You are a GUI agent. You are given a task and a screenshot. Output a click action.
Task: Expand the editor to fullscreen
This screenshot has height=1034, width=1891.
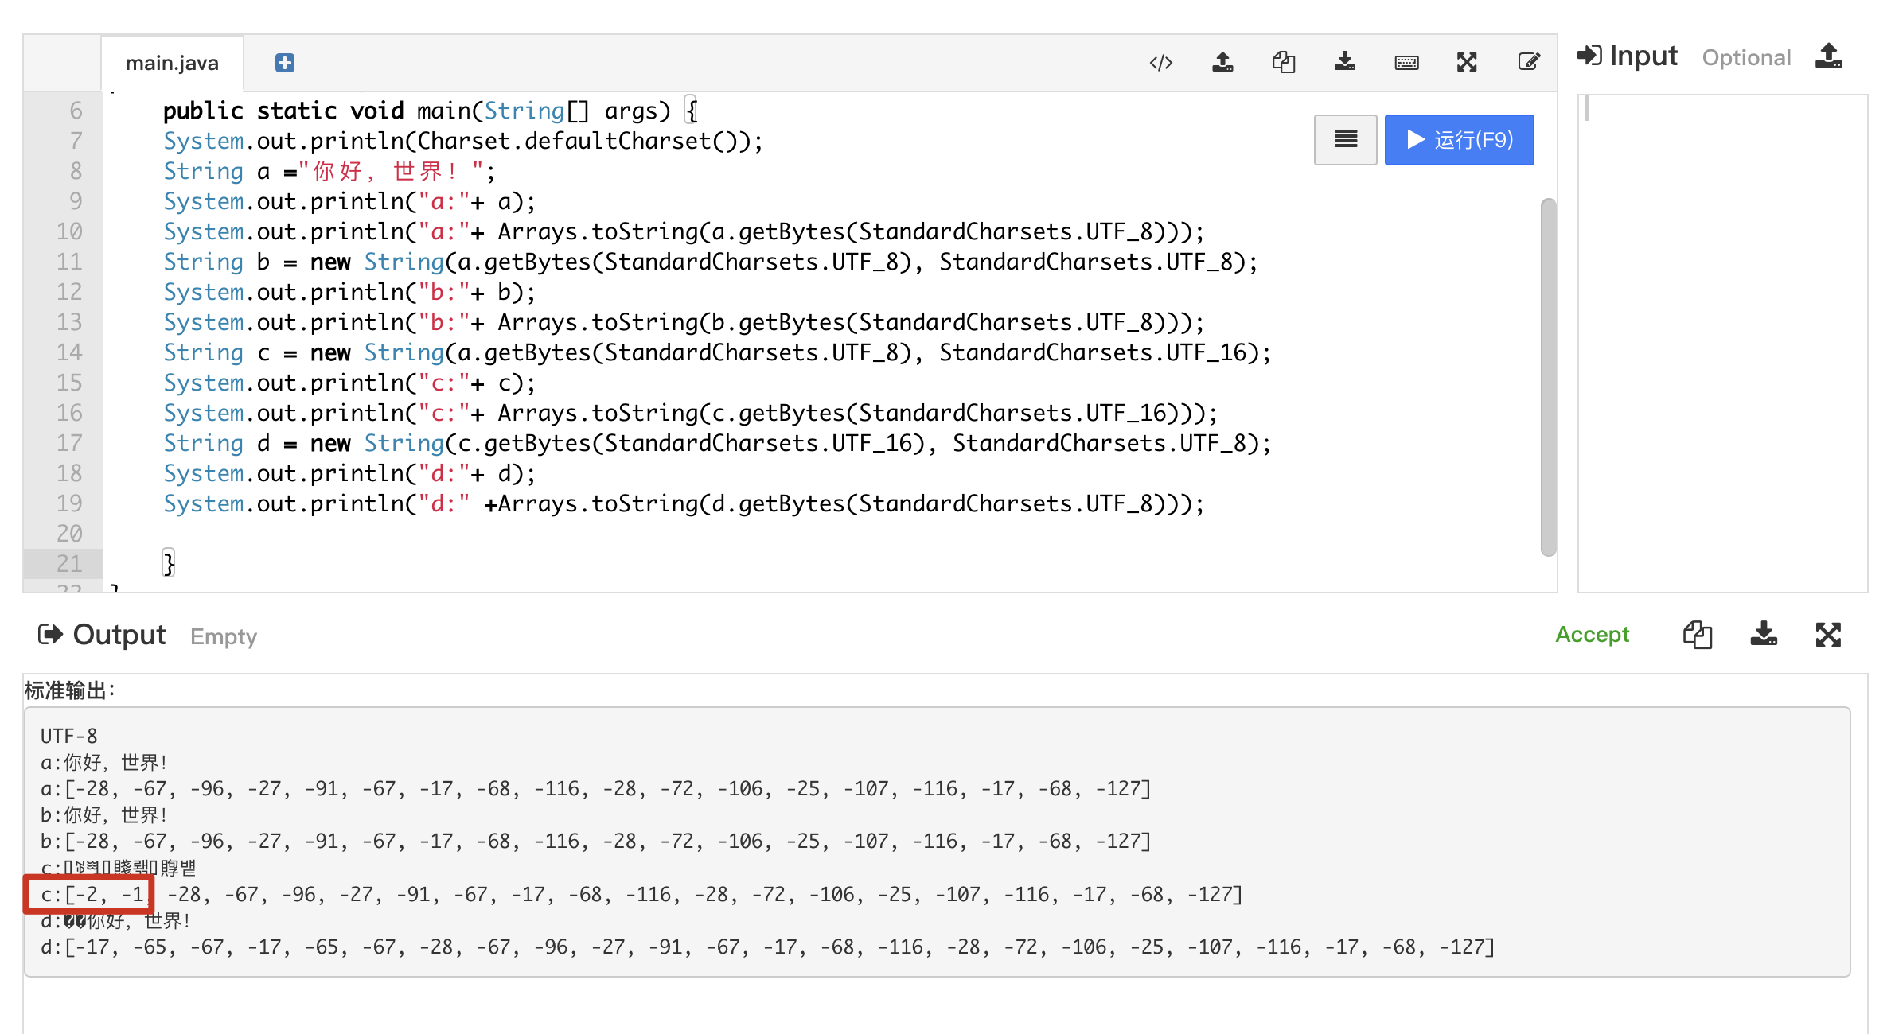click(1467, 62)
